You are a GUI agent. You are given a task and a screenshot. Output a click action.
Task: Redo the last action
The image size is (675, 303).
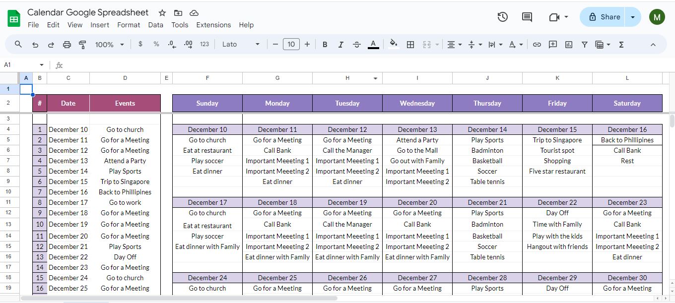pyautogui.click(x=51, y=44)
